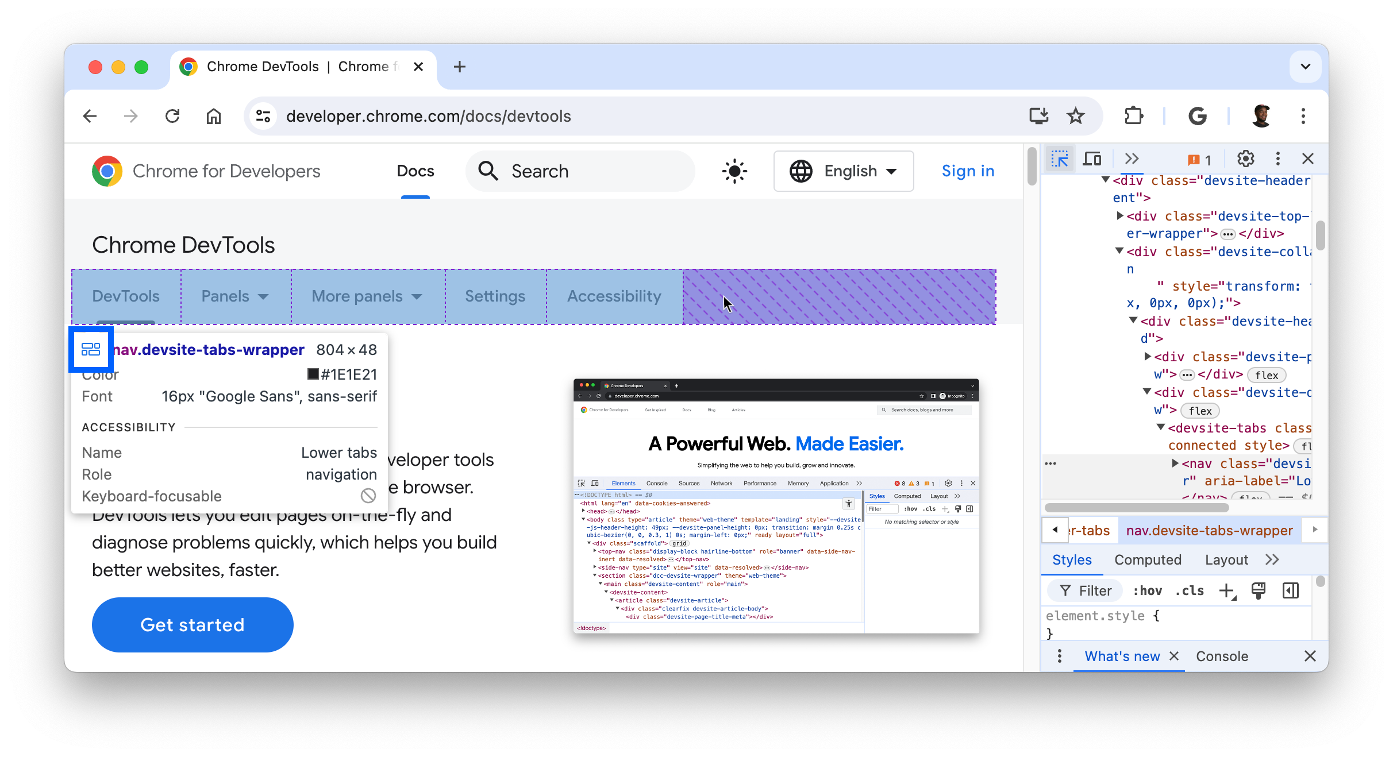1393x757 pixels.
Task: Click the filter icon in Styles panel
Action: (x=1065, y=589)
